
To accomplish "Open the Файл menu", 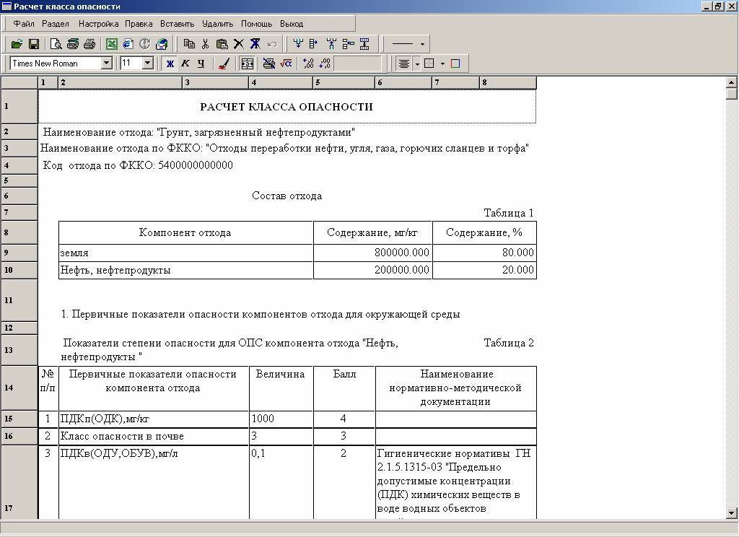I will 24,24.
